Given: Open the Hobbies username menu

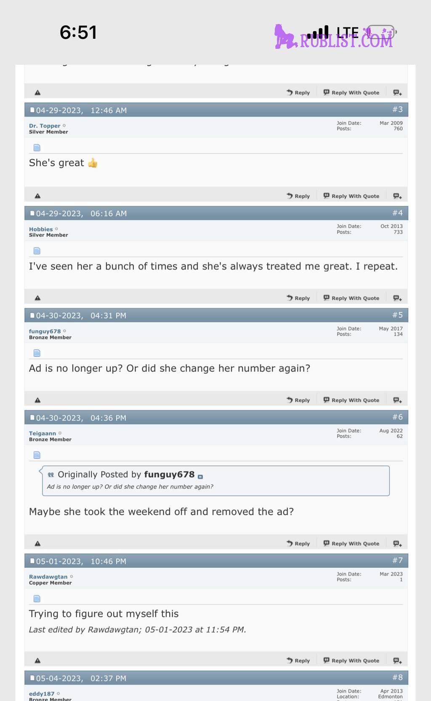Looking at the screenshot, I should pyautogui.click(x=41, y=229).
